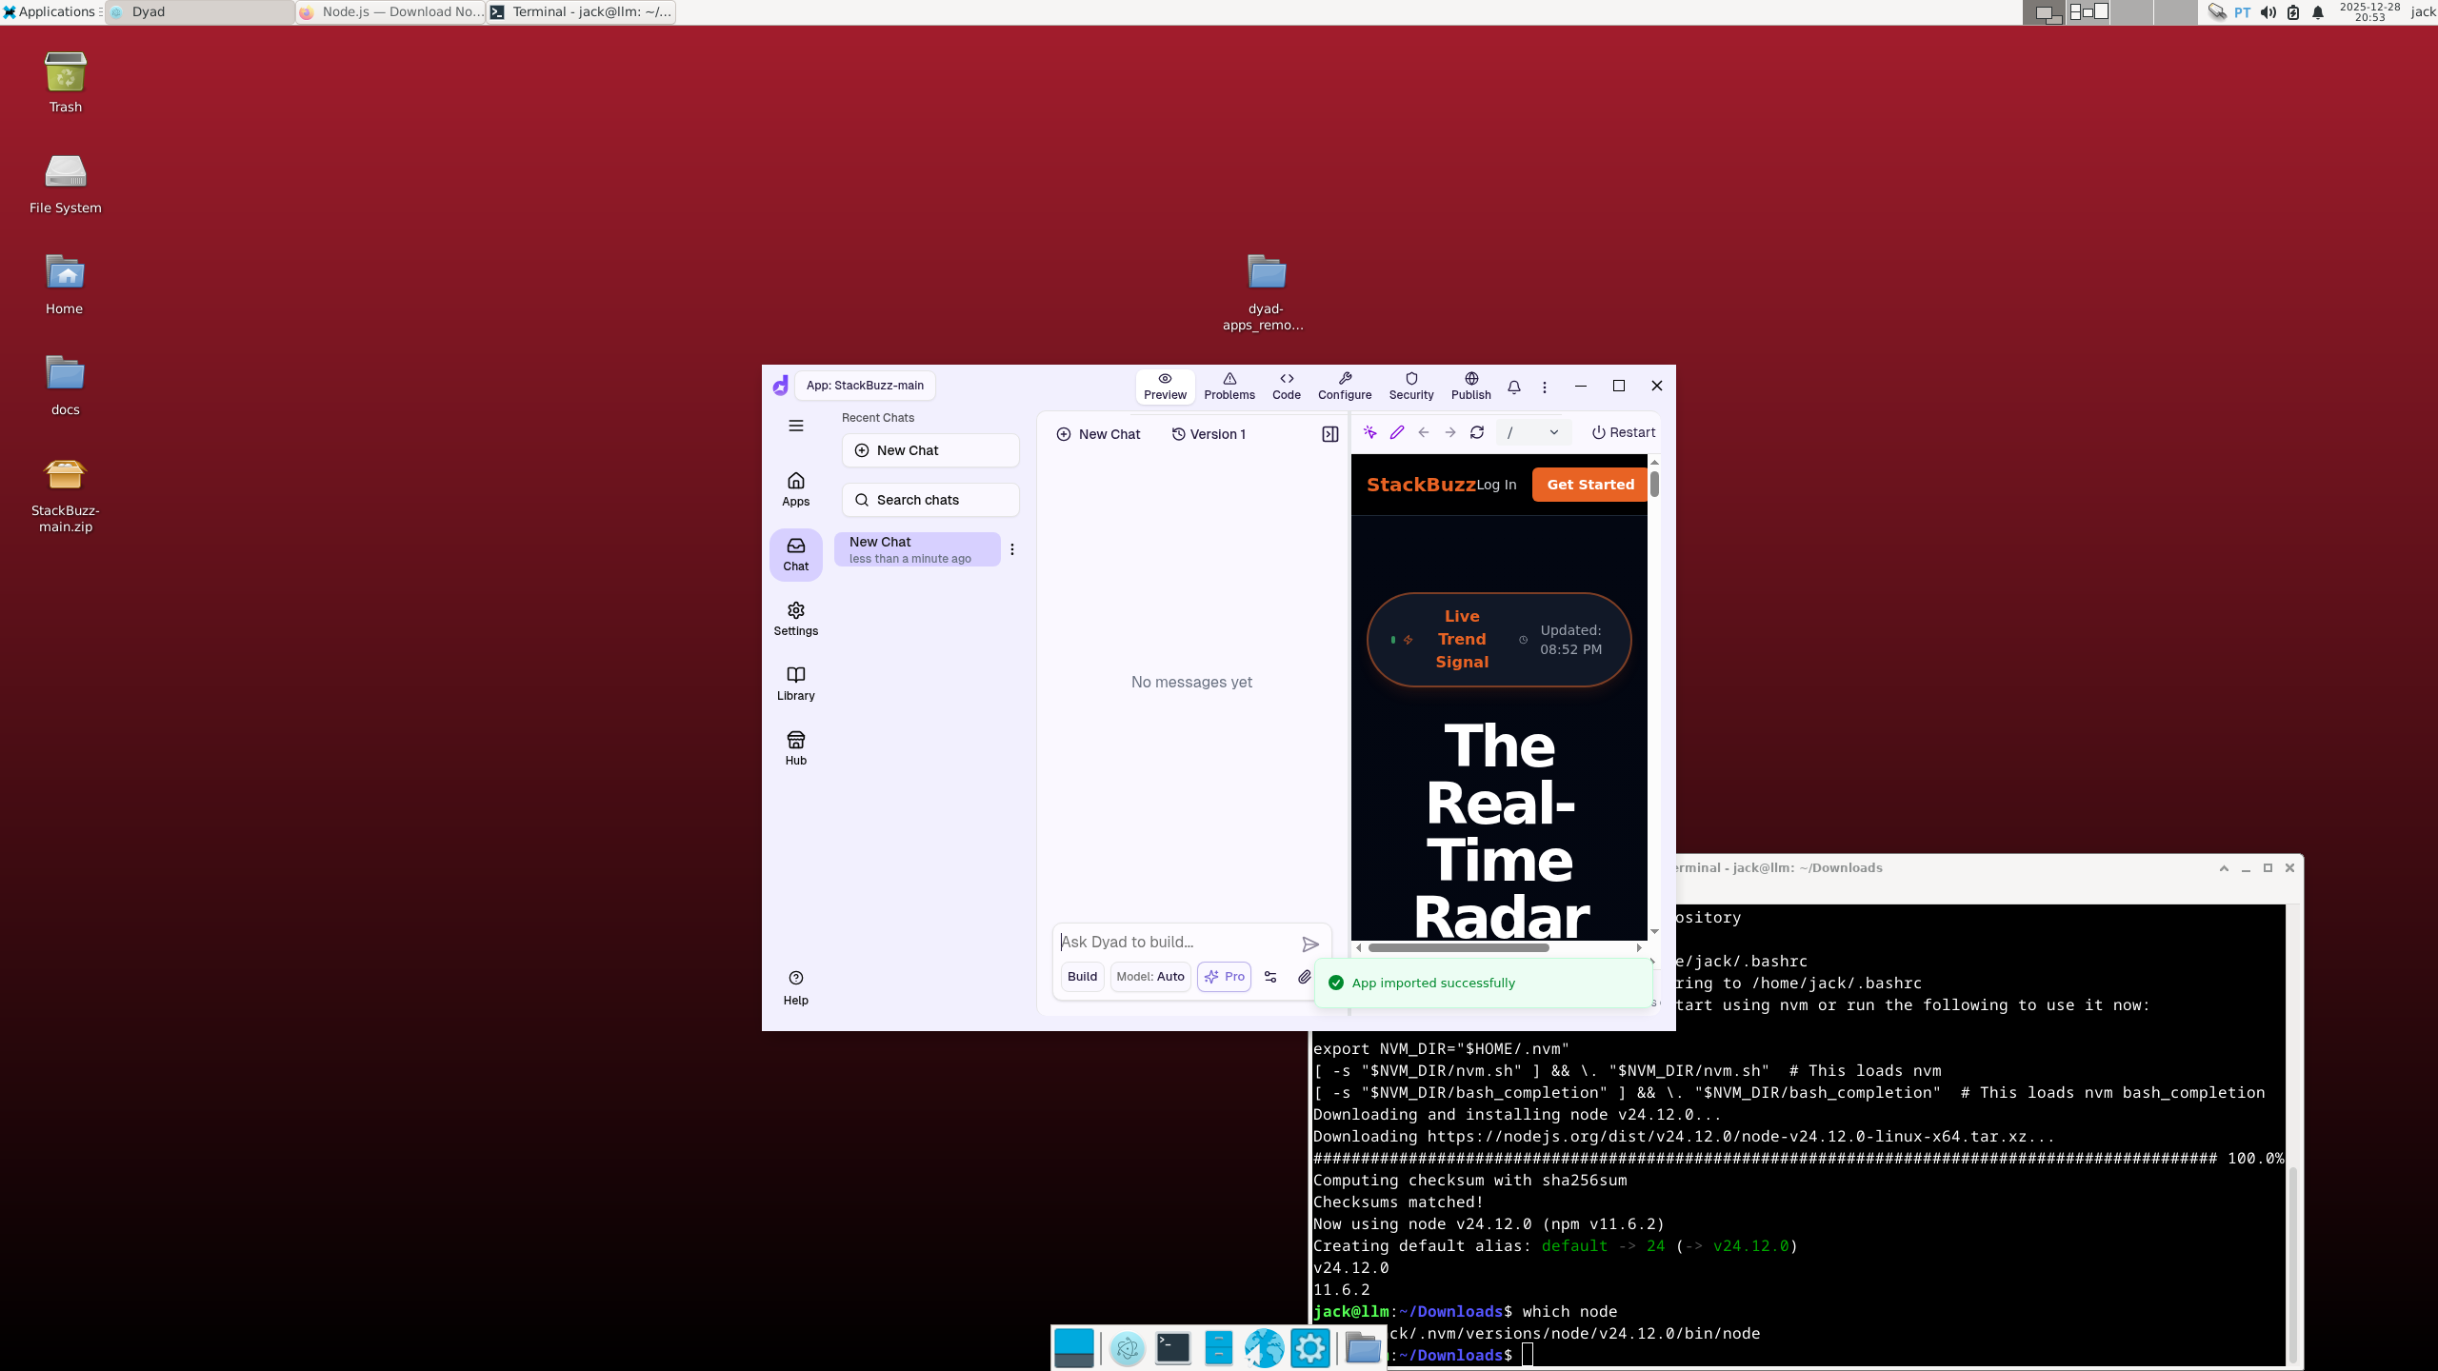Click the App: StackBuzz-main title button

tap(864, 386)
